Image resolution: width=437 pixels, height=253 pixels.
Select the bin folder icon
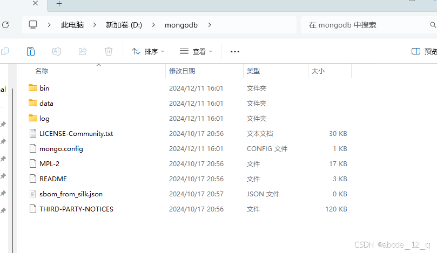coord(32,88)
